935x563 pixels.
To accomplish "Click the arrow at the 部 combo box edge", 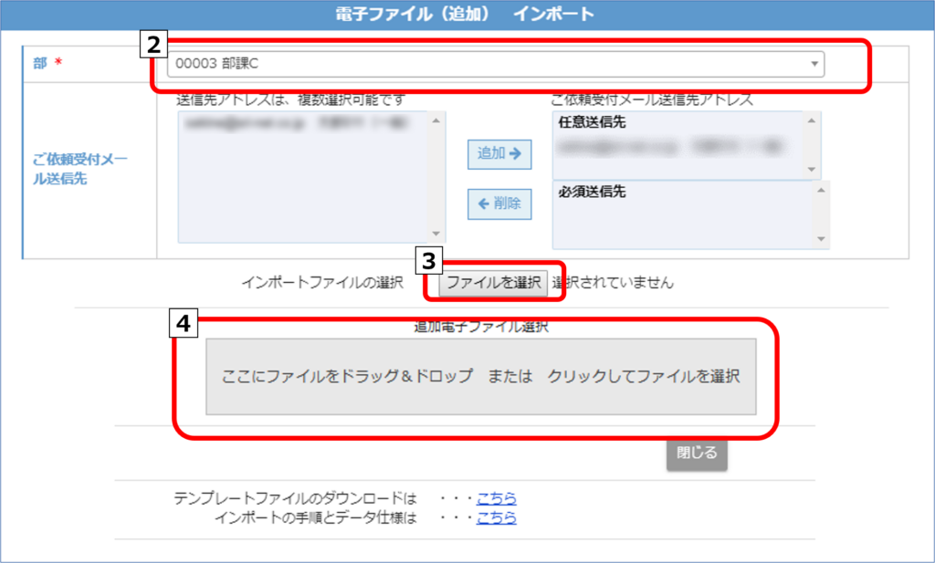I will pyautogui.click(x=814, y=64).
